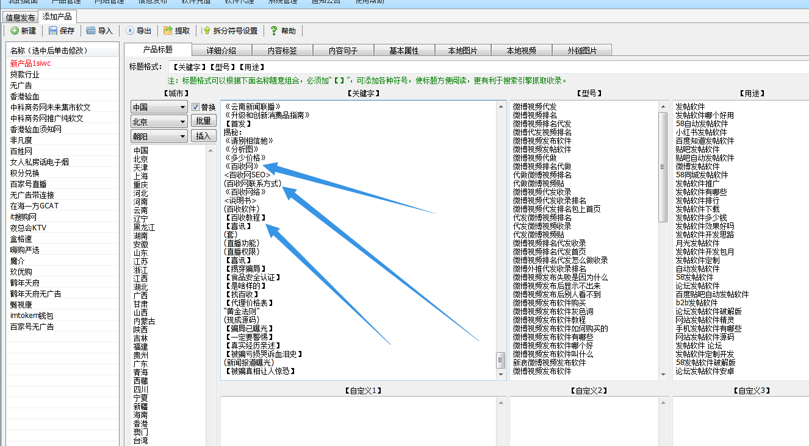Select 型号 entry 微博视频代发
809x446 pixels.
coord(534,107)
